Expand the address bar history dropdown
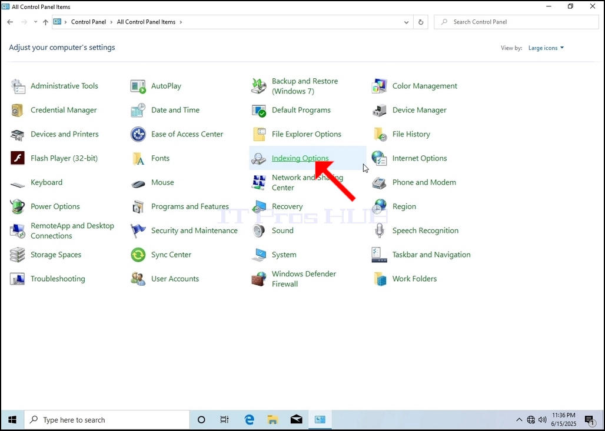The image size is (605, 431). pyautogui.click(x=406, y=22)
